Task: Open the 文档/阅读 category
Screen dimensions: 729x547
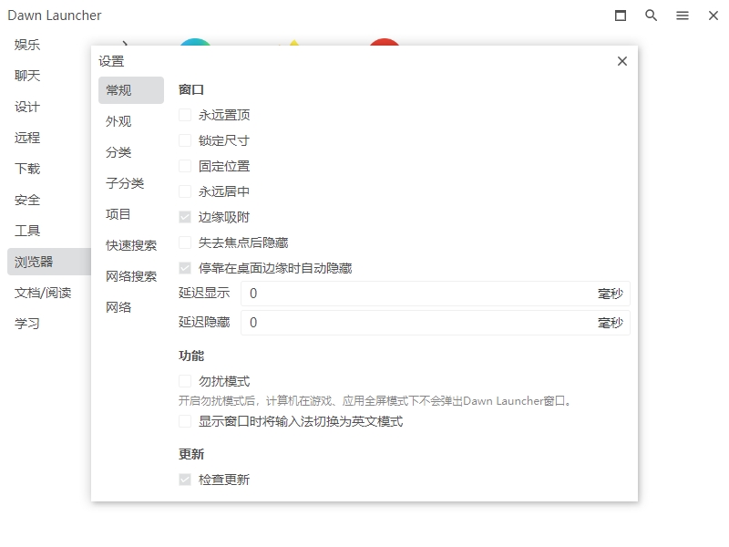Action: coord(42,293)
